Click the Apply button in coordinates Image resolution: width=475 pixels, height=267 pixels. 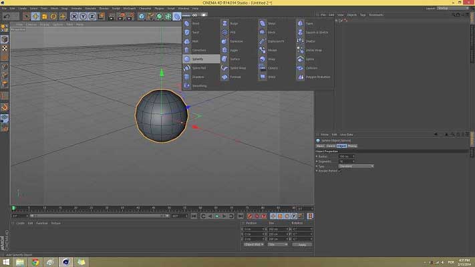pyautogui.click(x=302, y=245)
